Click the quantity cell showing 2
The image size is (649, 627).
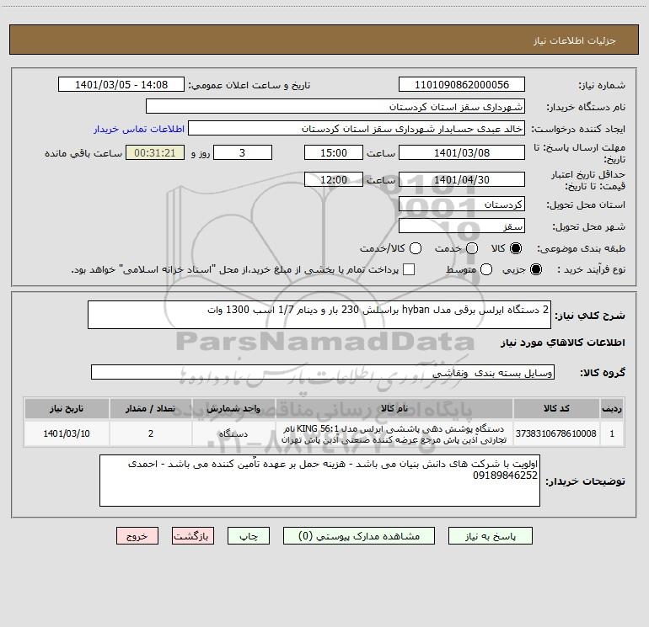[151, 433]
